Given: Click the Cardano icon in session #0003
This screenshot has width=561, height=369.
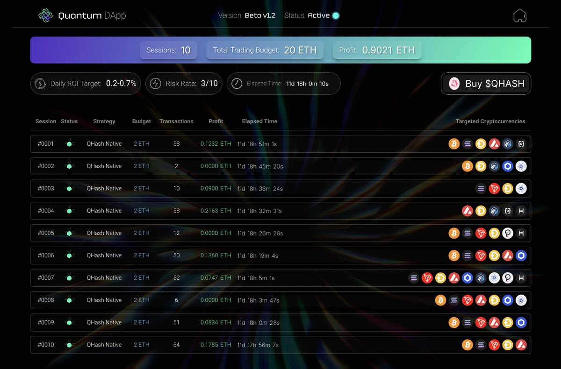Looking at the screenshot, I should [x=521, y=189].
